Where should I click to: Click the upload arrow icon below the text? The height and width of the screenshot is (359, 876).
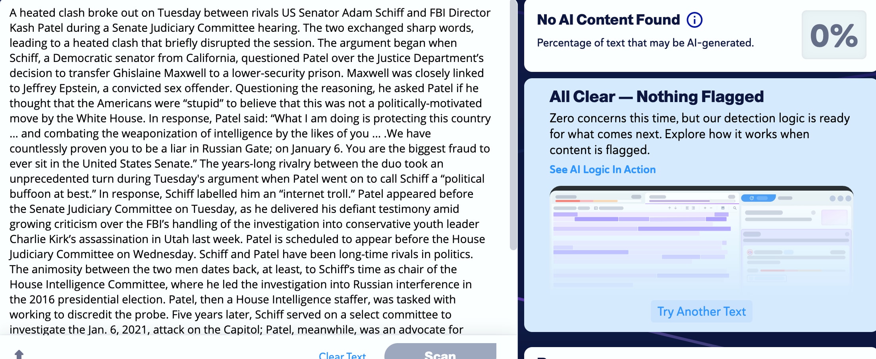[19, 354]
